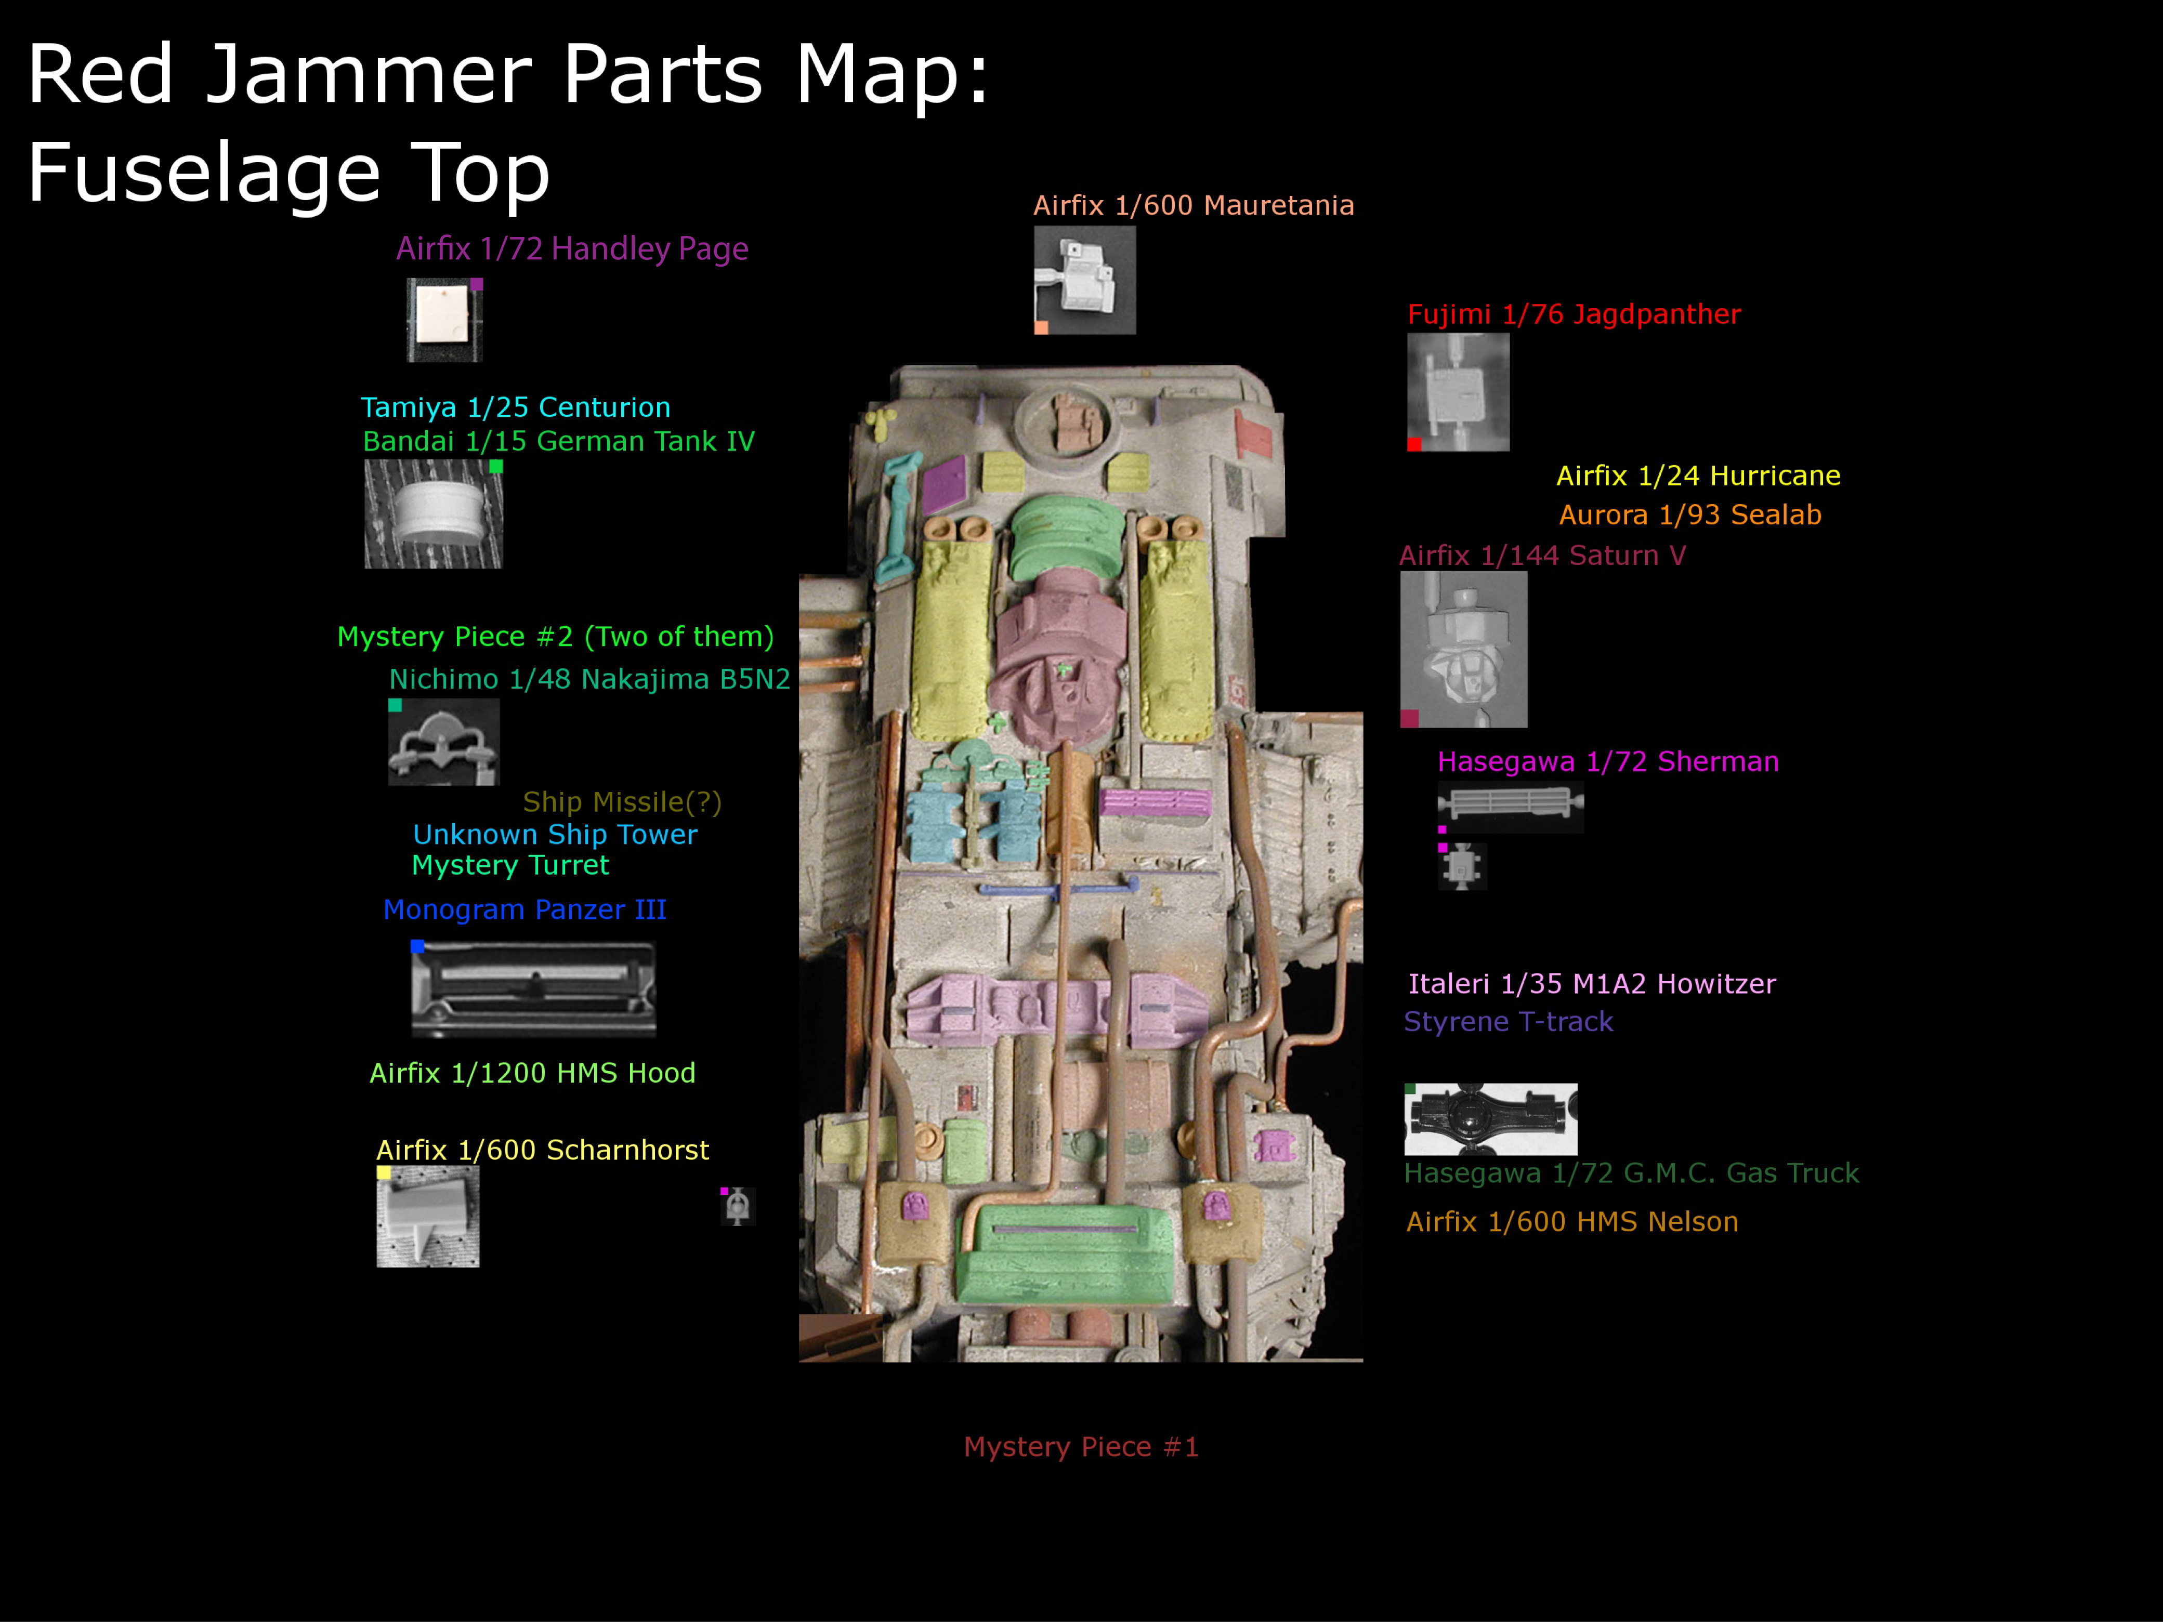This screenshot has width=2163, height=1622.
Task: Select the black G.M.C. Gas Truck part thumbnail
Action: [x=1491, y=1119]
